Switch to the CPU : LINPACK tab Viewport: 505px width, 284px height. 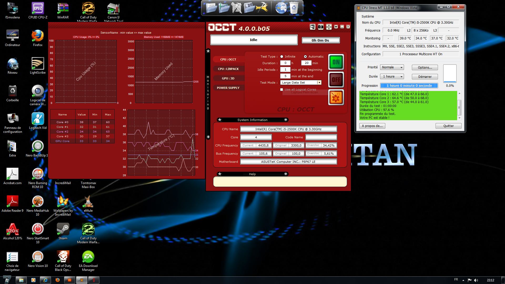pos(228,69)
